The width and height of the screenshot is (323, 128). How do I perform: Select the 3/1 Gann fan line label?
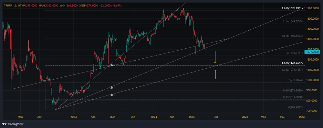(x=112, y=95)
